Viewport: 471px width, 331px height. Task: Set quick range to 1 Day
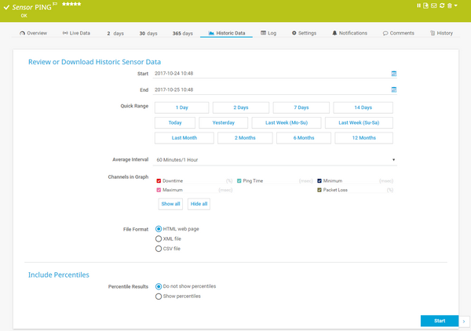click(182, 107)
